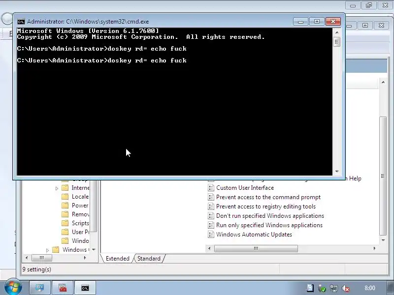Viewport: 394px width, 295px height.
Task: Open Server Manager from the taskbar
Action: [x=40, y=288]
